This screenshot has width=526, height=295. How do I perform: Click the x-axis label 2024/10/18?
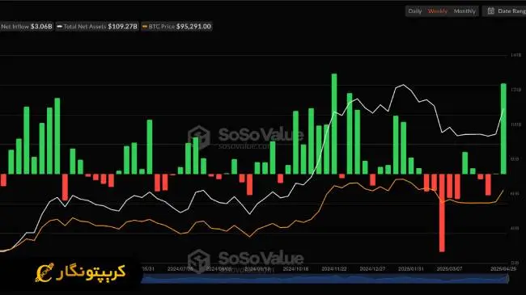pos(295,269)
